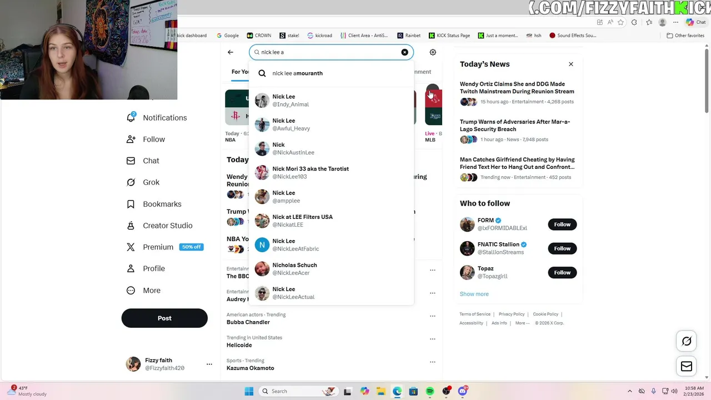Screen dimensions: 711x400
Task: Open floating Grok button at bottom right
Action: pos(687,341)
